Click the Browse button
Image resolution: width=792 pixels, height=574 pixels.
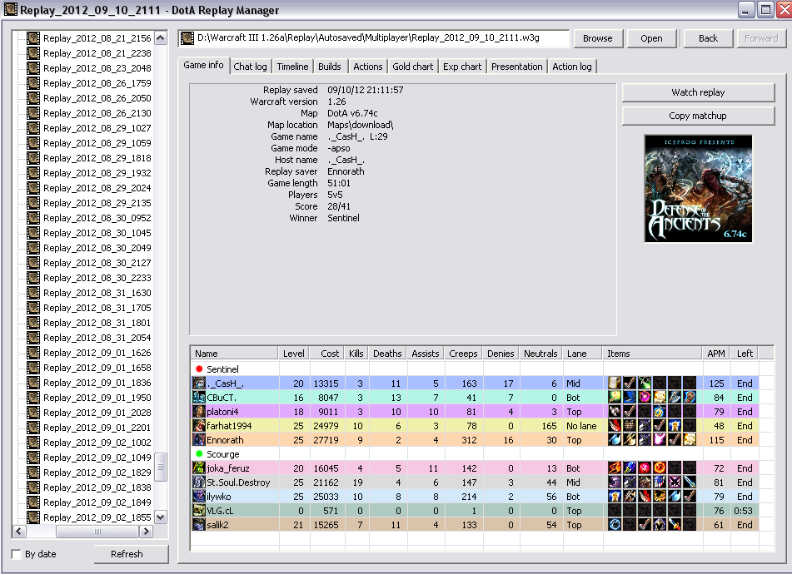pyautogui.click(x=597, y=38)
